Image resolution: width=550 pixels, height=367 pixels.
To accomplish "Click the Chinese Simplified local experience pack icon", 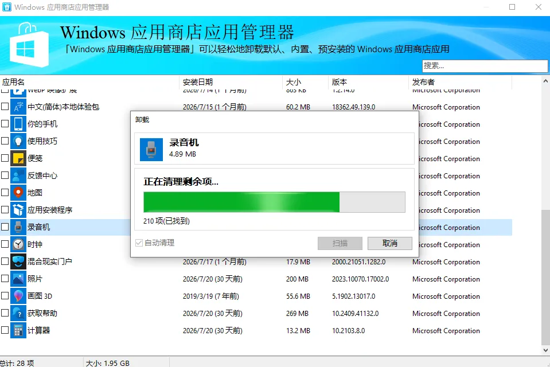I will 18,107.
